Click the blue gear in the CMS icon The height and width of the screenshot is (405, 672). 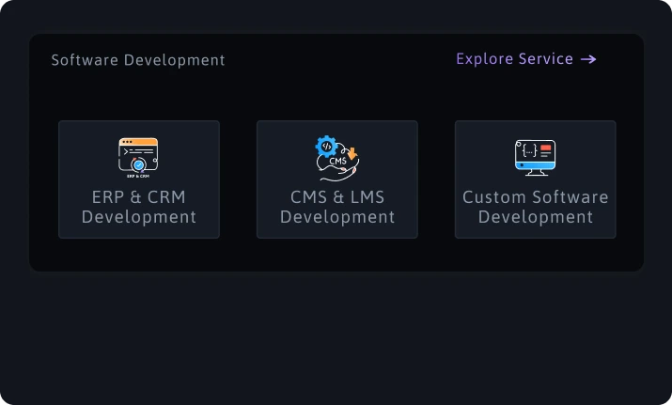(x=326, y=147)
